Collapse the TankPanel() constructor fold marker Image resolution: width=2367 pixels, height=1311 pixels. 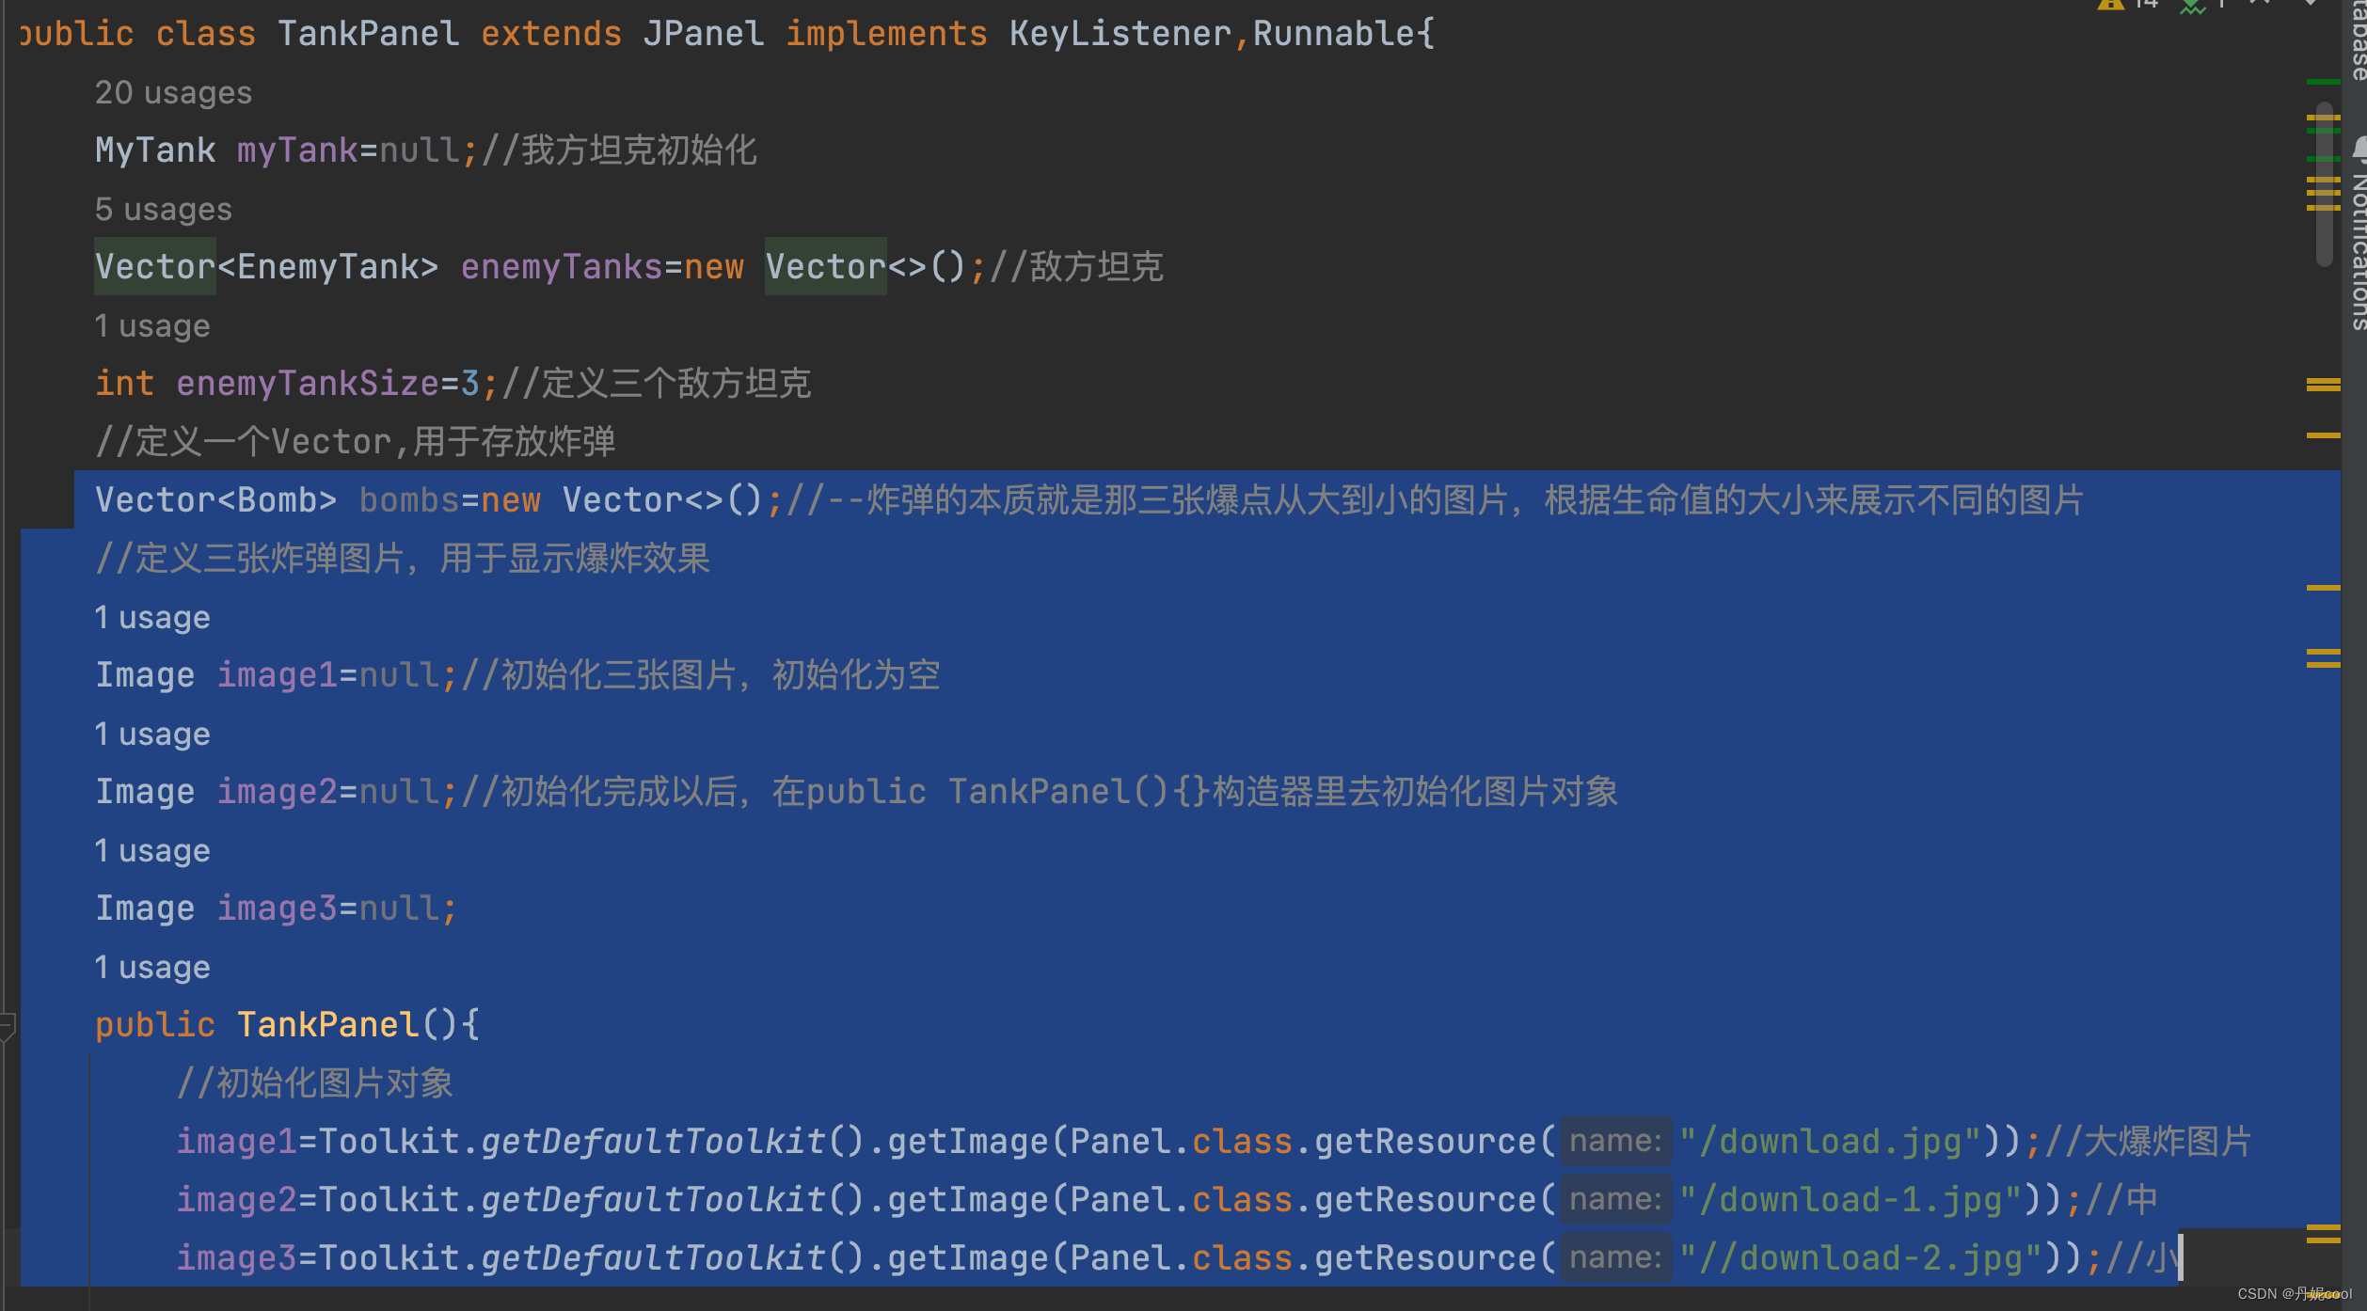click(x=8, y=1025)
